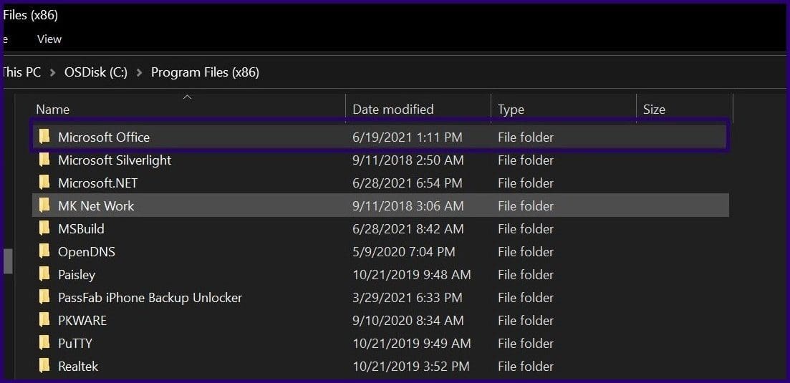Select the MK Net Work folder row
This screenshot has width=790, height=383.
[380, 206]
